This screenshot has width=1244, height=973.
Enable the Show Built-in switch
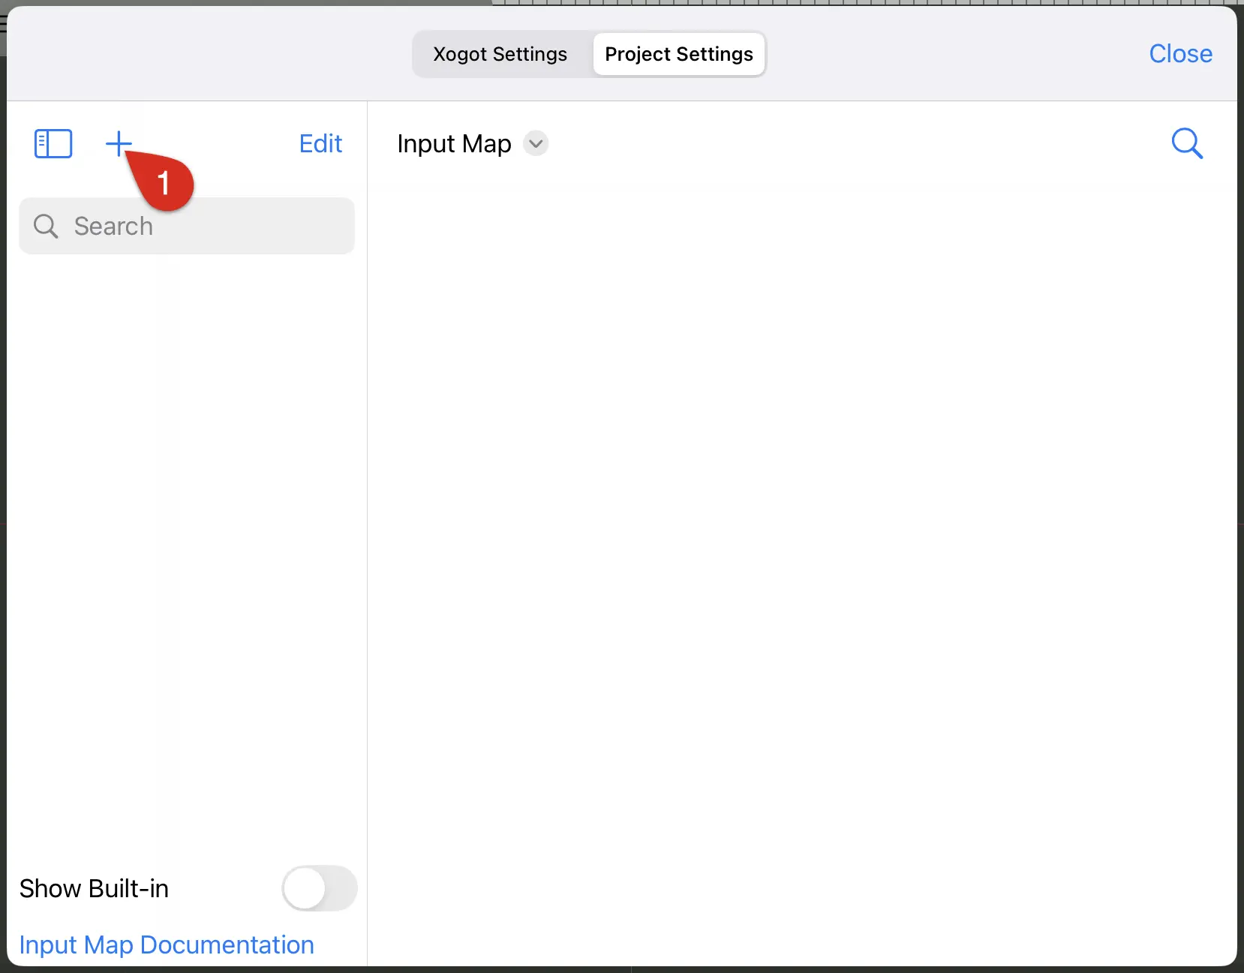(x=320, y=888)
